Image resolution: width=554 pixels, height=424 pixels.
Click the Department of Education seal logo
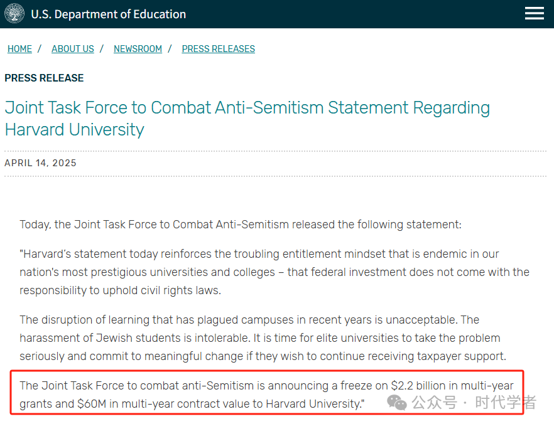click(14, 13)
